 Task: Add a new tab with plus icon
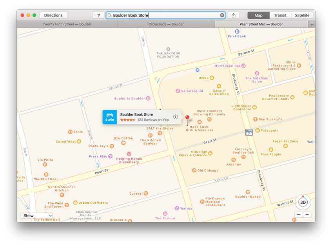tap(312, 24)
